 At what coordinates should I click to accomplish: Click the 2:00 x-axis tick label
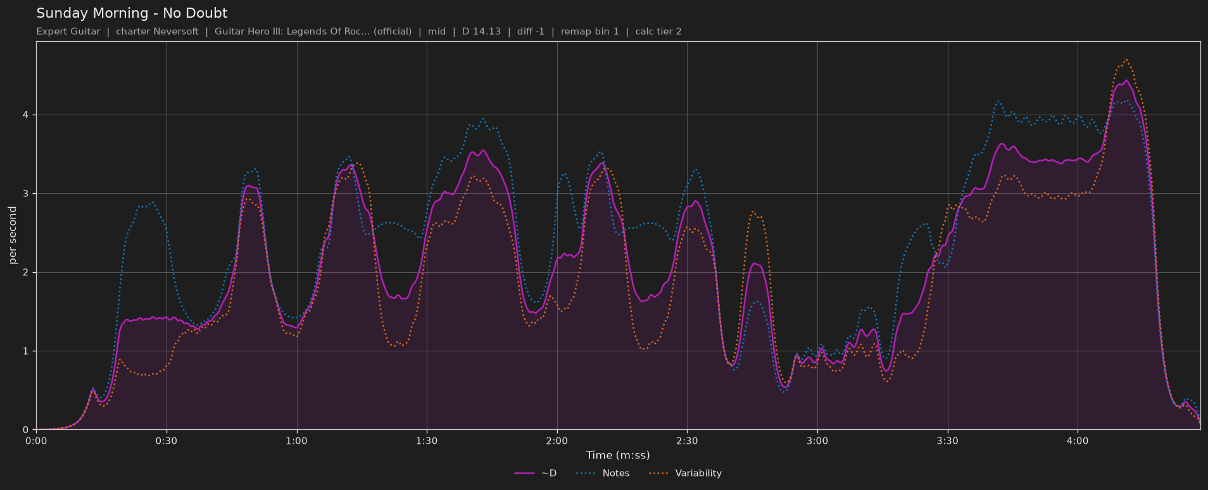click(x=557, y=441)
